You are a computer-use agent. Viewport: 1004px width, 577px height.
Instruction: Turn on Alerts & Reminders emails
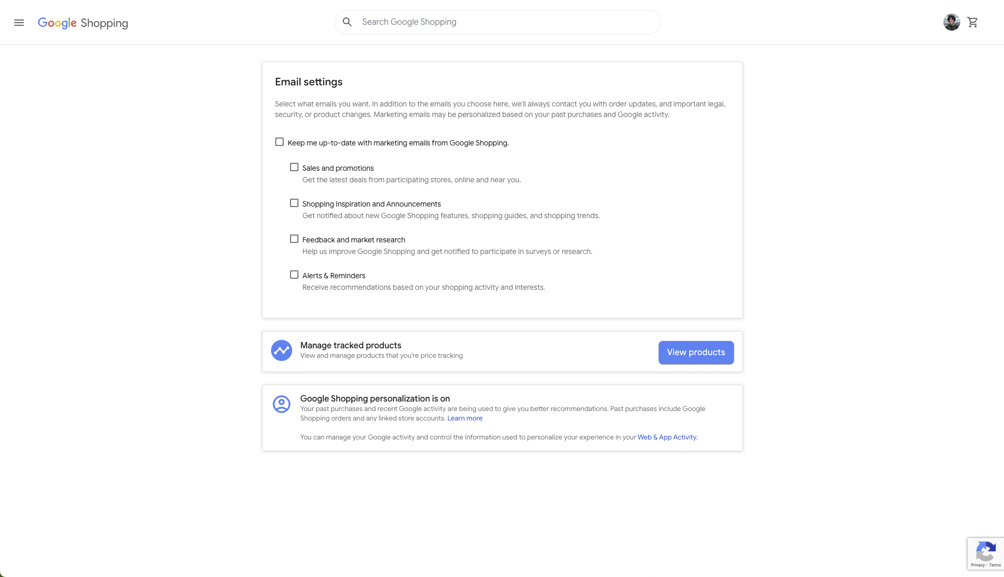tap(294, 275)
